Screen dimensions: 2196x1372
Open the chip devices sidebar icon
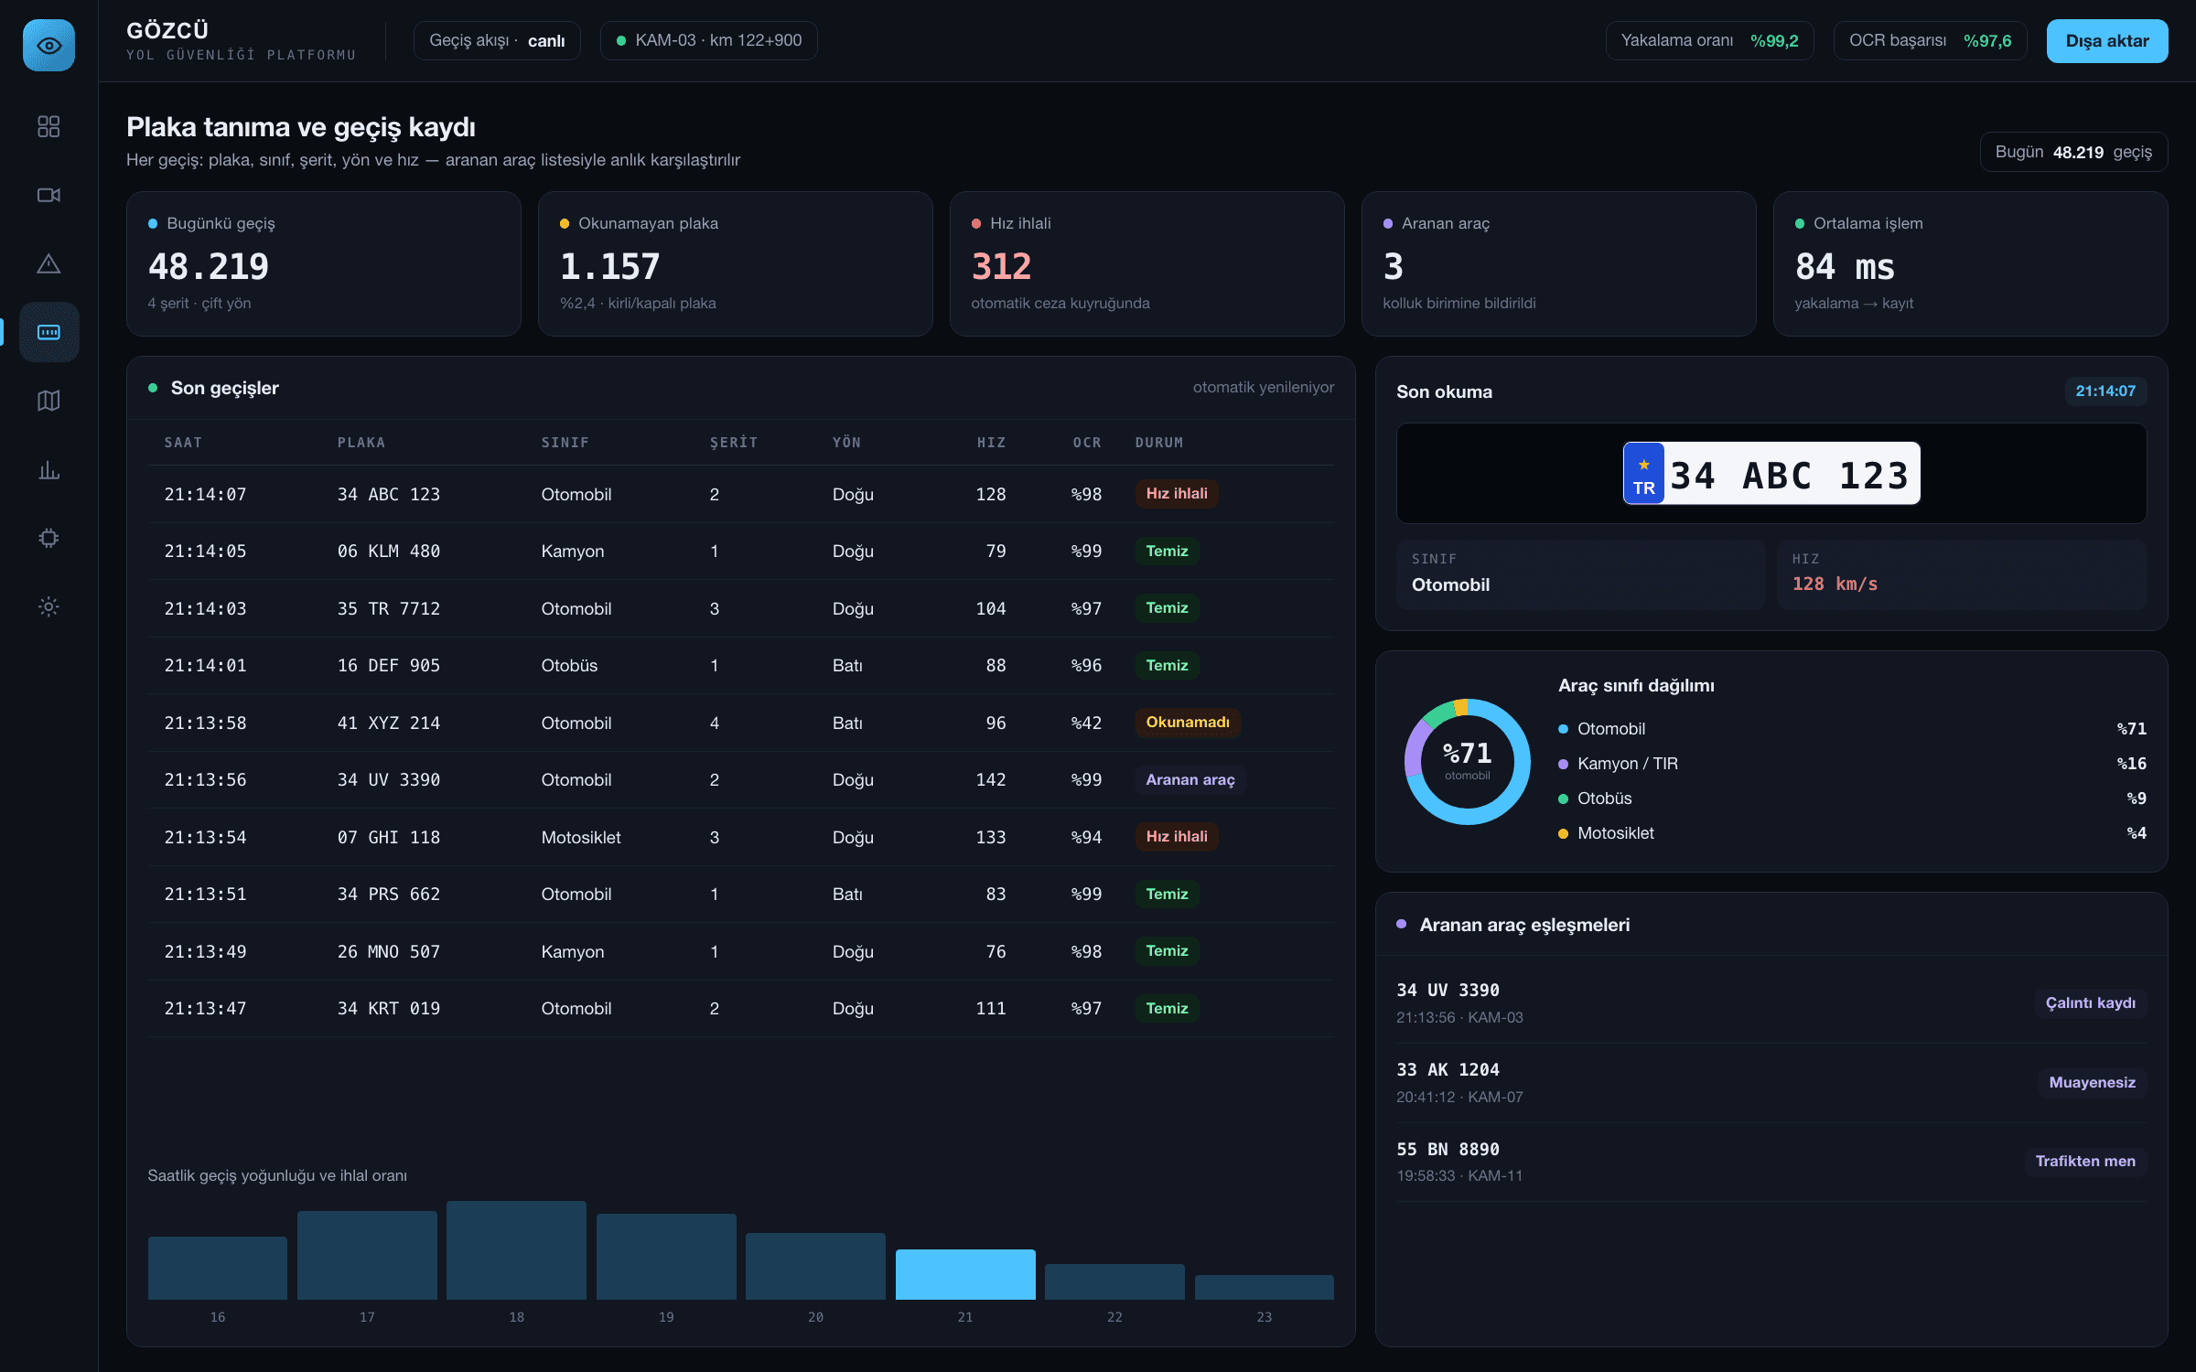[x=48, y=538]
